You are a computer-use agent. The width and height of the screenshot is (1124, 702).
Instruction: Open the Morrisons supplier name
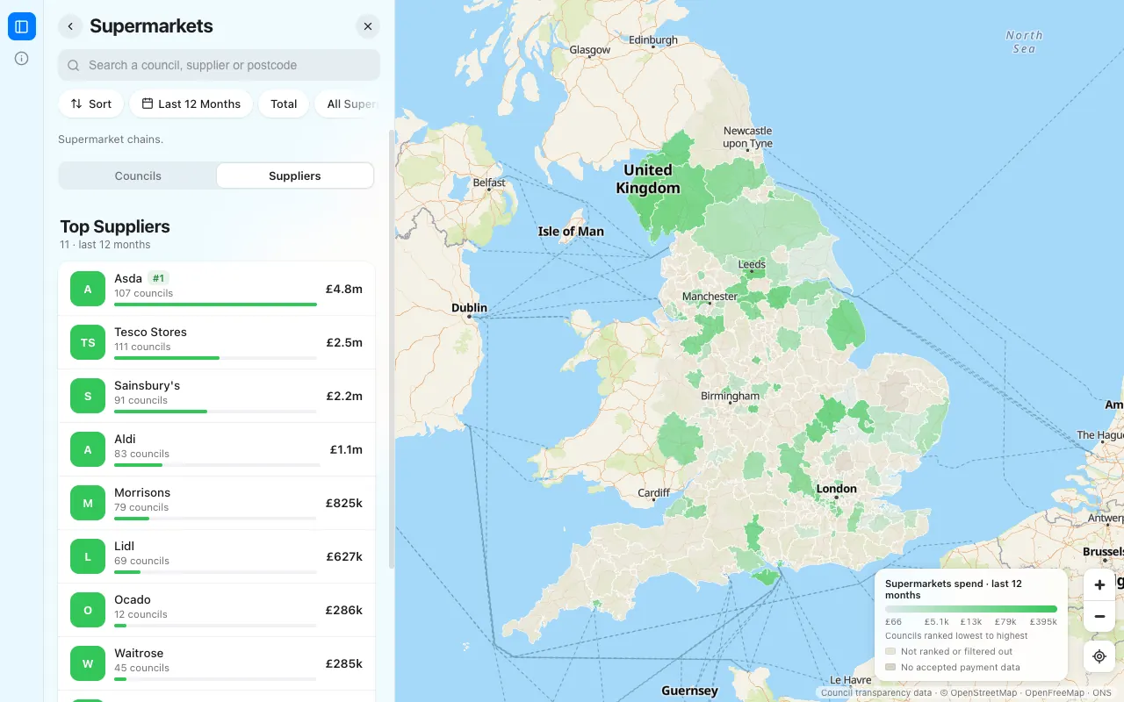tap(142, 492)
